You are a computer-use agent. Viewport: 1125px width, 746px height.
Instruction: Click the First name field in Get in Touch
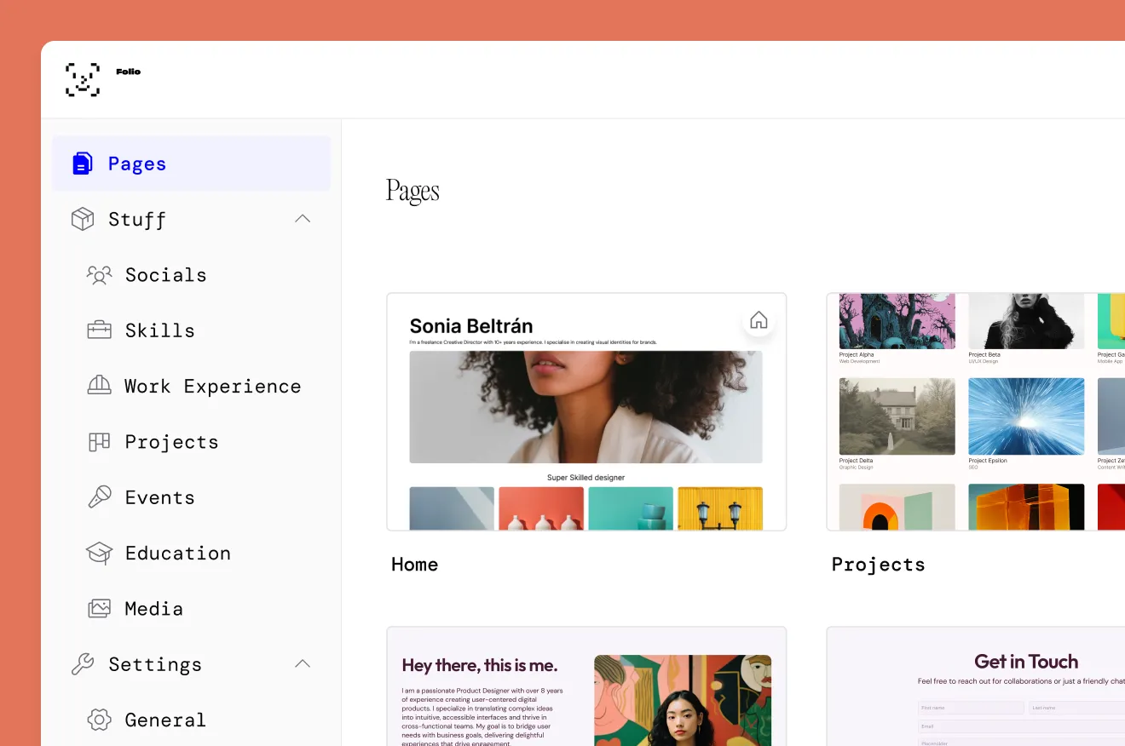click(971, 708)
